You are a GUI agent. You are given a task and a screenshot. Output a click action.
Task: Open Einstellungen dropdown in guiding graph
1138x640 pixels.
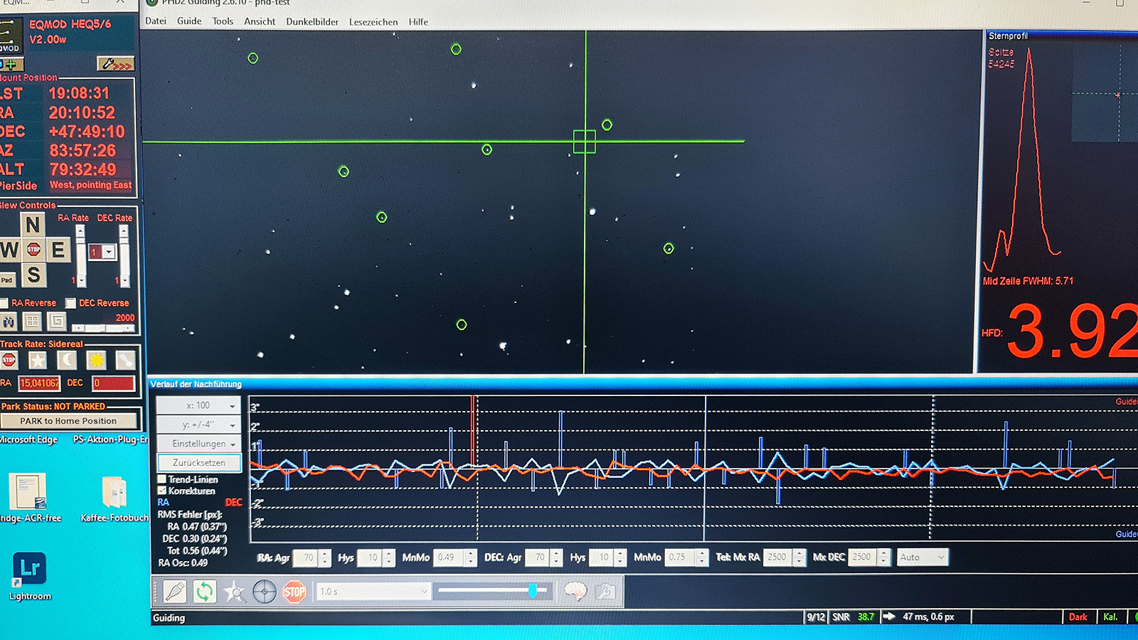tap(198, 444)
